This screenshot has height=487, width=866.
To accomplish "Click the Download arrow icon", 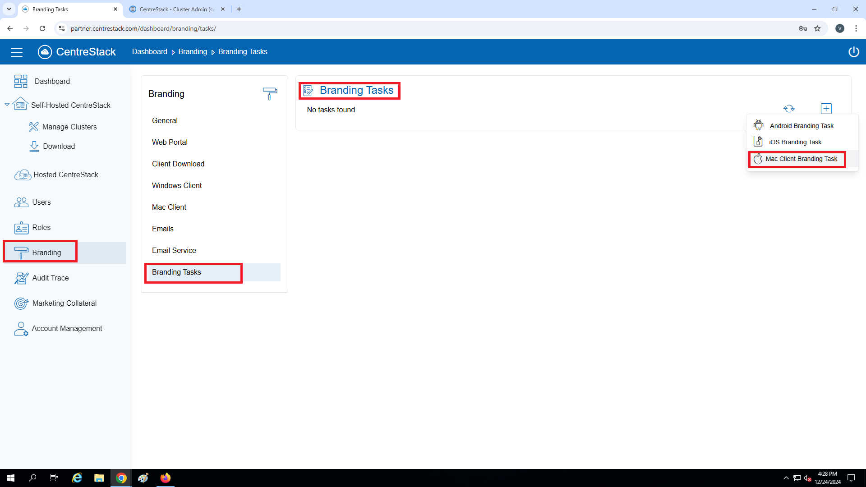I will click(x=34, y=146).
